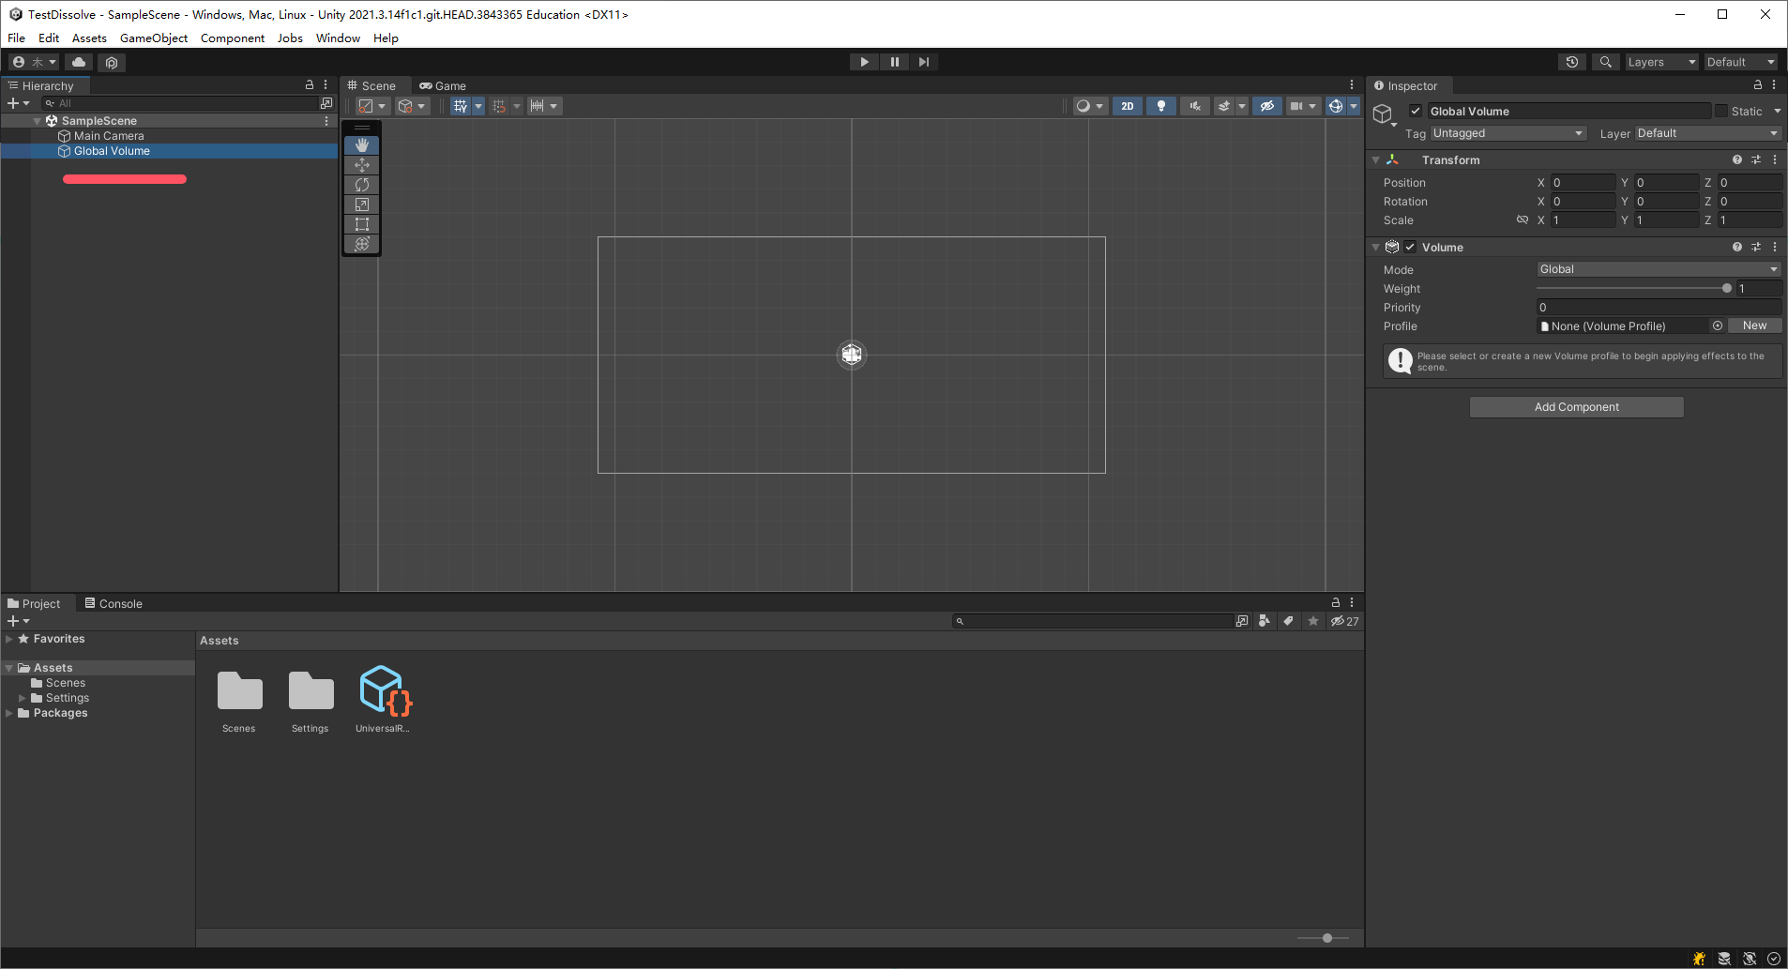Open Hierarchy search in window icon
Screen dimensions: 1788x969
point(326,103)
